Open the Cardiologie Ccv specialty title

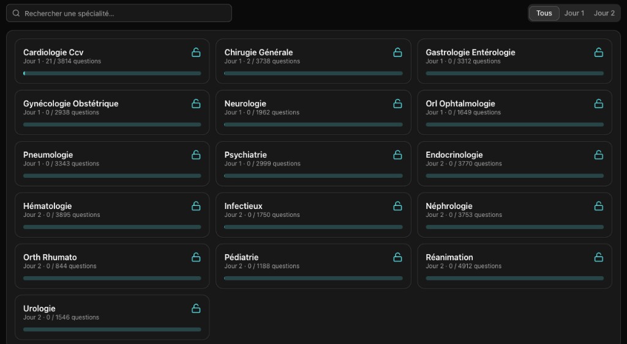53,53
